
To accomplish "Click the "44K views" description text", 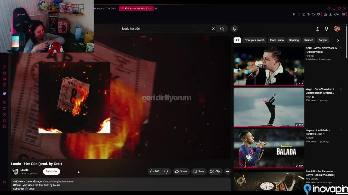I will 19,181.
